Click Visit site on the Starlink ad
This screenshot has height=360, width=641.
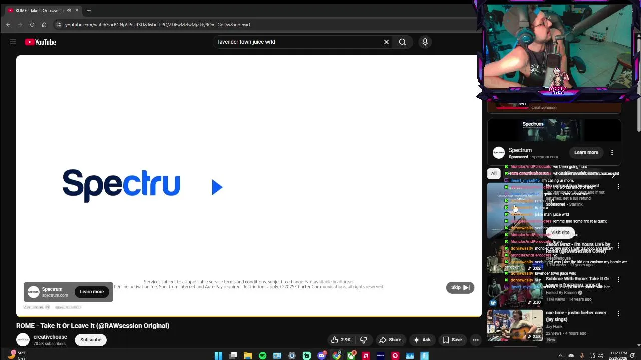[560, 232]
